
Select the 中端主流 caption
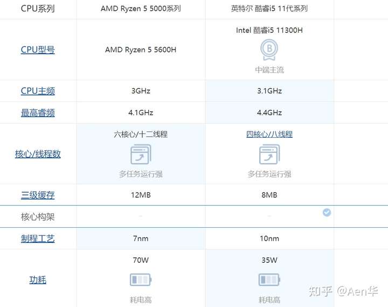pos(269,70)
